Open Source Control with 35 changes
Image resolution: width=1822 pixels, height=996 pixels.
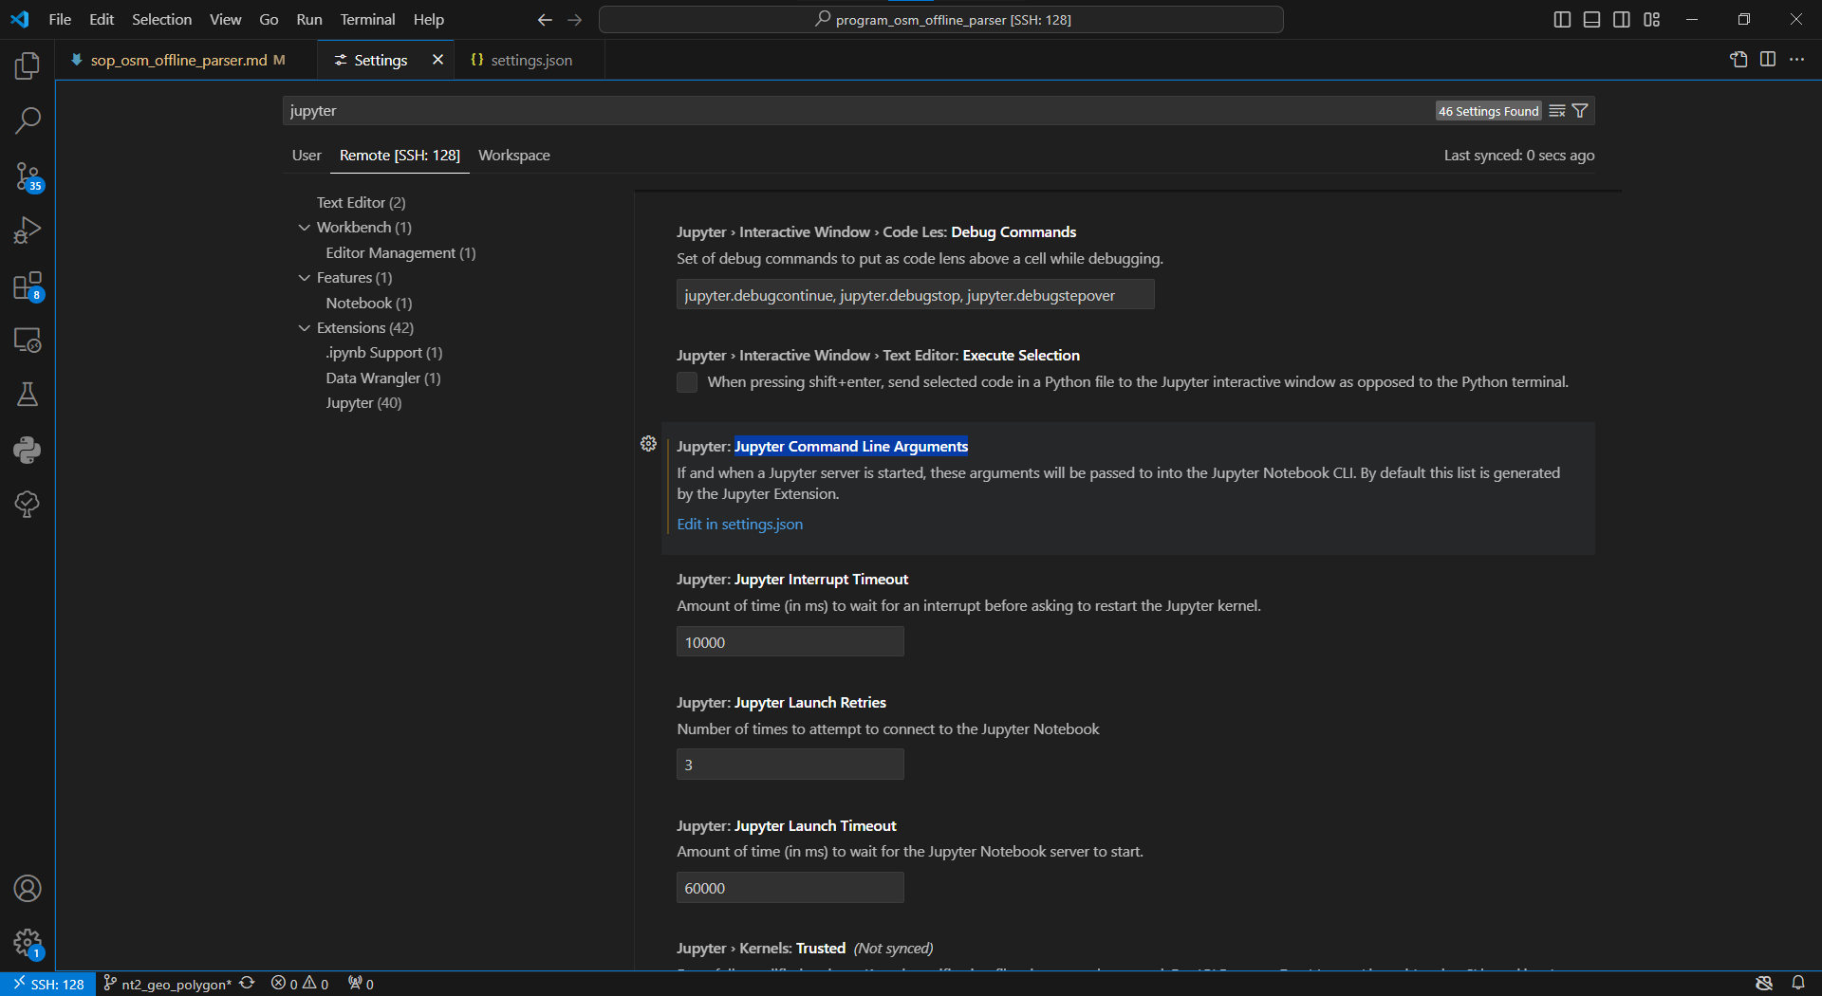(28, 175)
